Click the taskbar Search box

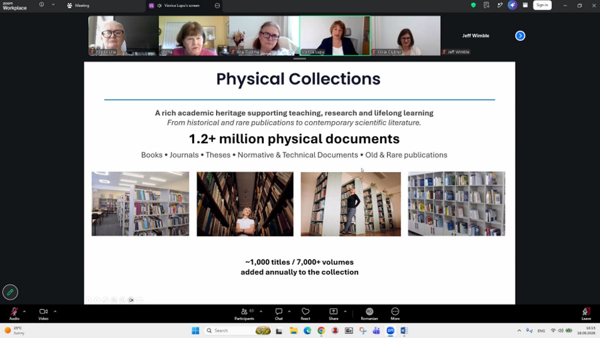point(238,330)
